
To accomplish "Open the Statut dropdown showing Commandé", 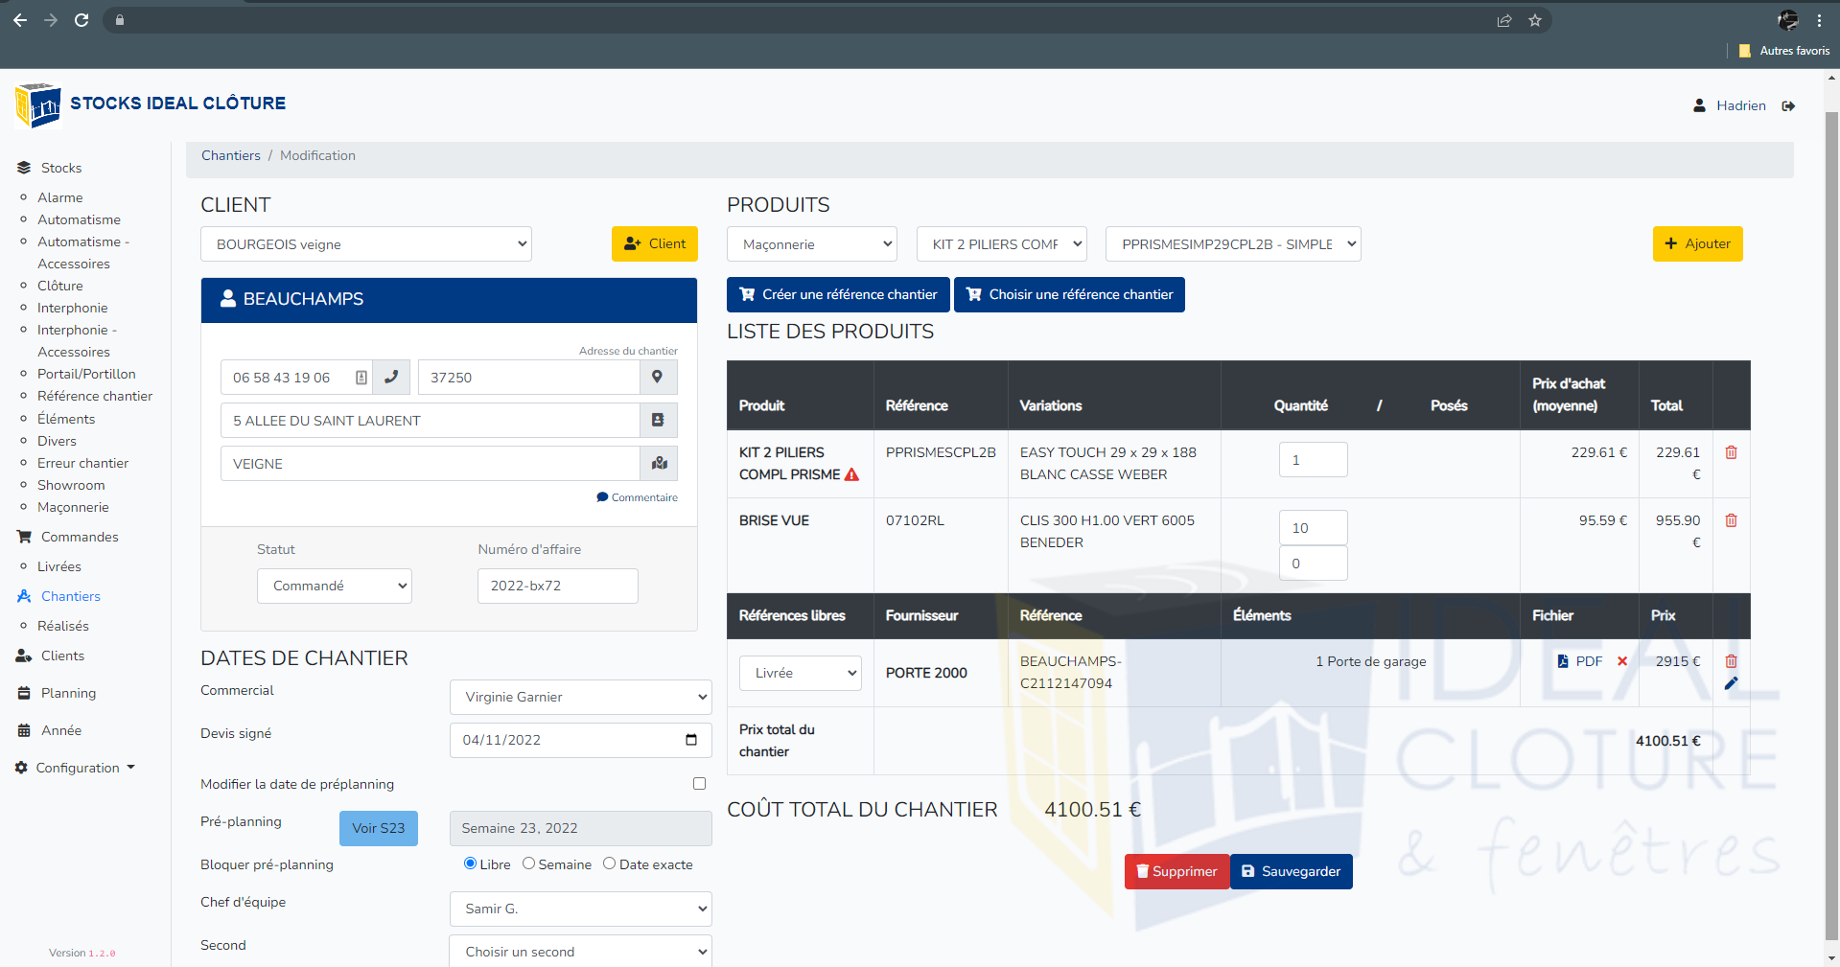I will [334, 586].
